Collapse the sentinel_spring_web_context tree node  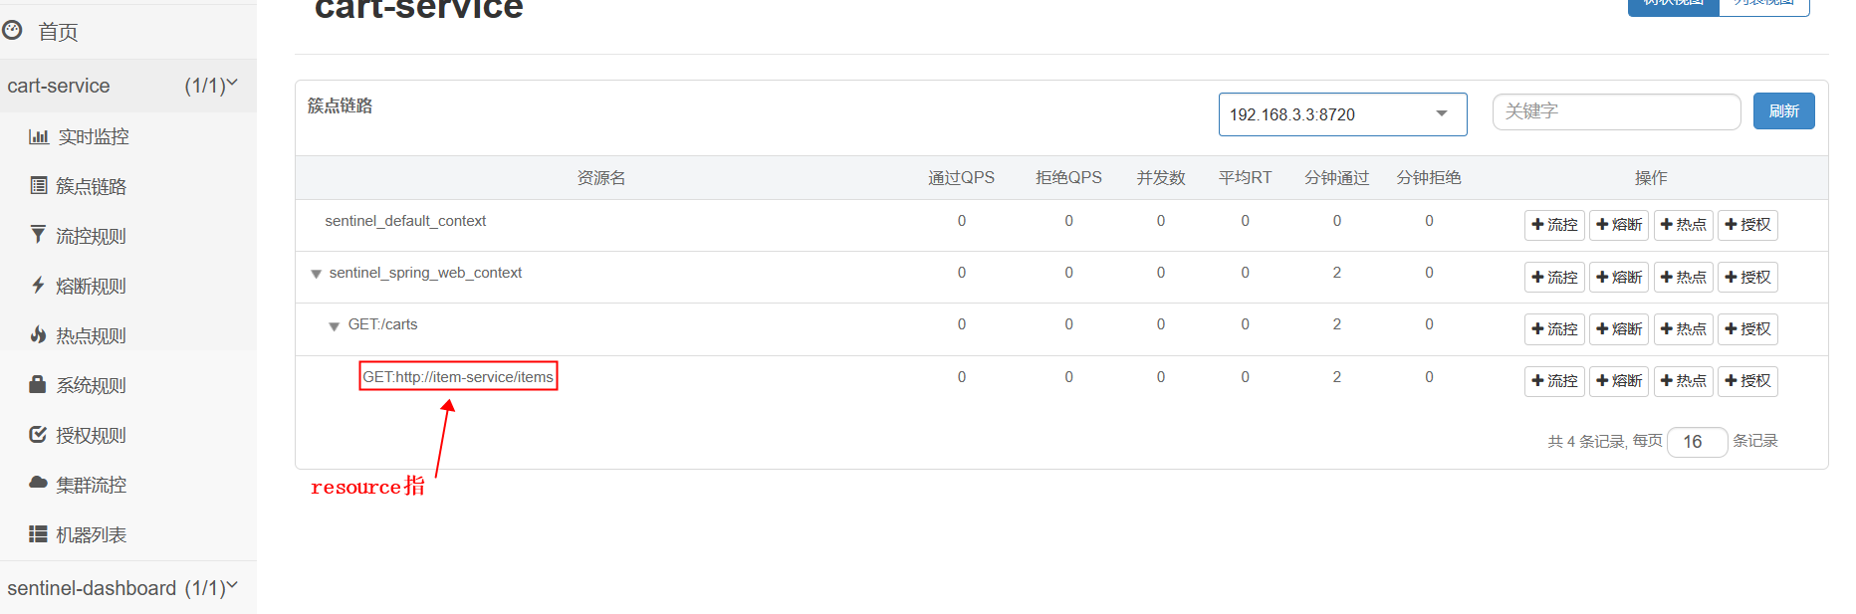coord(316,274)
